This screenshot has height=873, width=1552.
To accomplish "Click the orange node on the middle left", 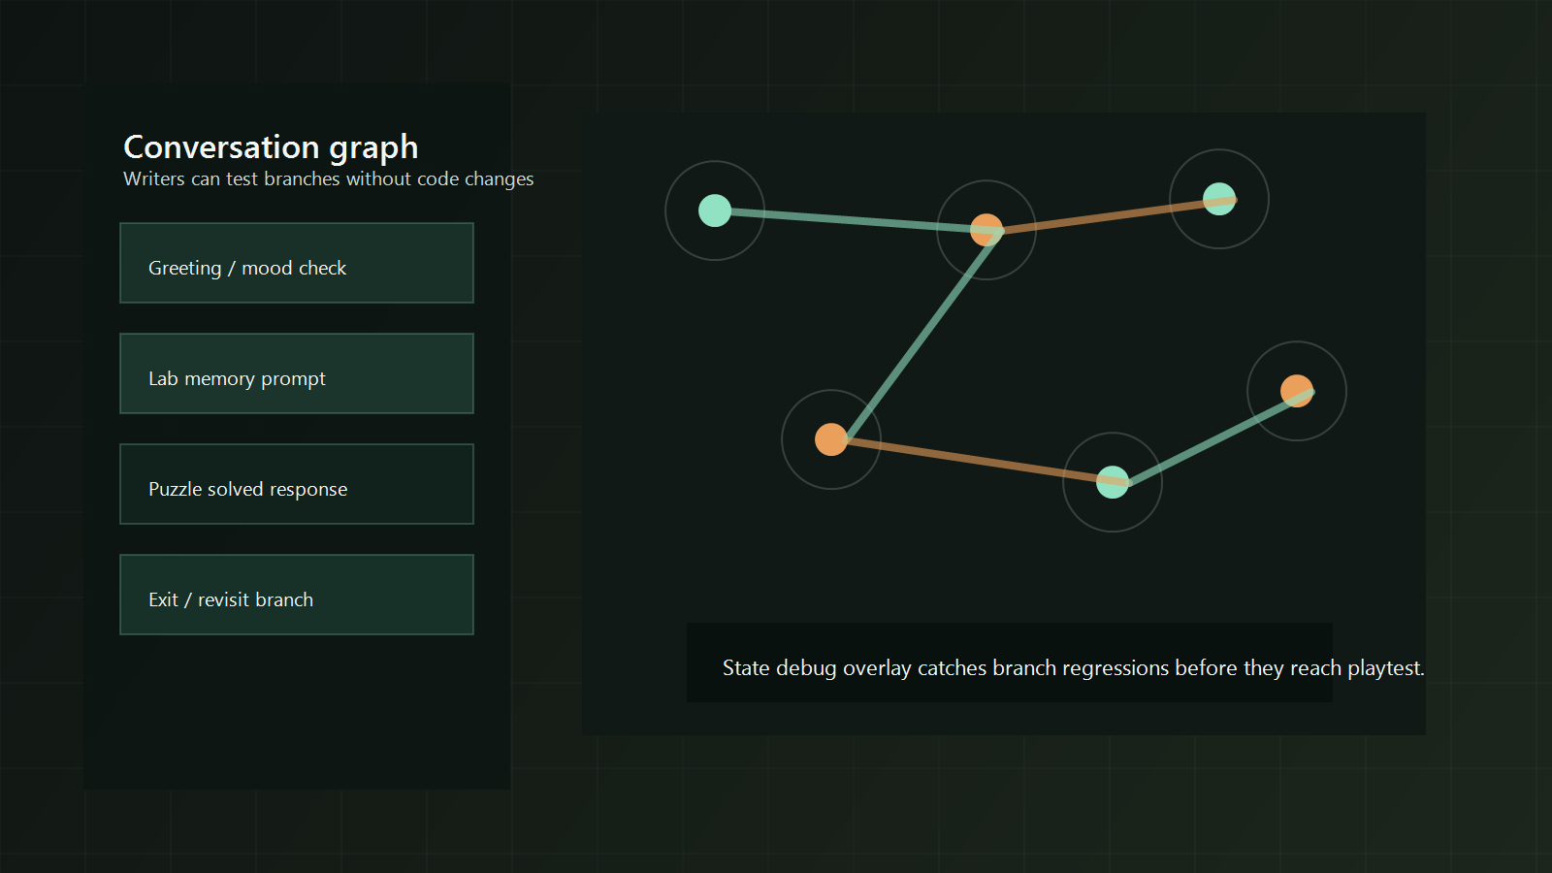I will tap(832, 439).
